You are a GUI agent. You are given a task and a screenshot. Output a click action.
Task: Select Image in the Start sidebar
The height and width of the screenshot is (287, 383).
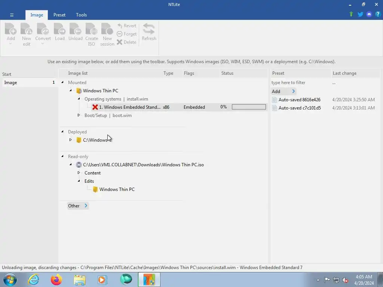(29, 83)
